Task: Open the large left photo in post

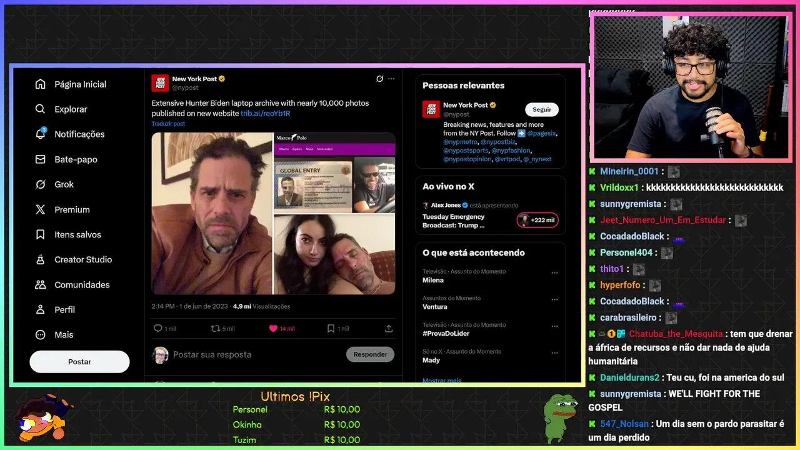Action: pos(212,213)
